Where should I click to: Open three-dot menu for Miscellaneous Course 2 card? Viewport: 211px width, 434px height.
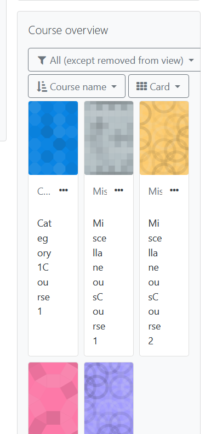pos(174,190)
